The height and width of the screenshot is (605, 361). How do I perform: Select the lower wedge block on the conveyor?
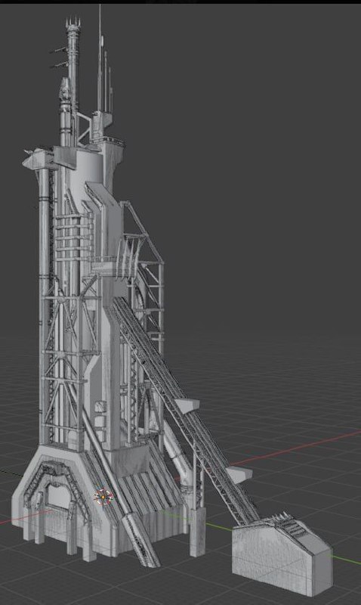(239, 475)
